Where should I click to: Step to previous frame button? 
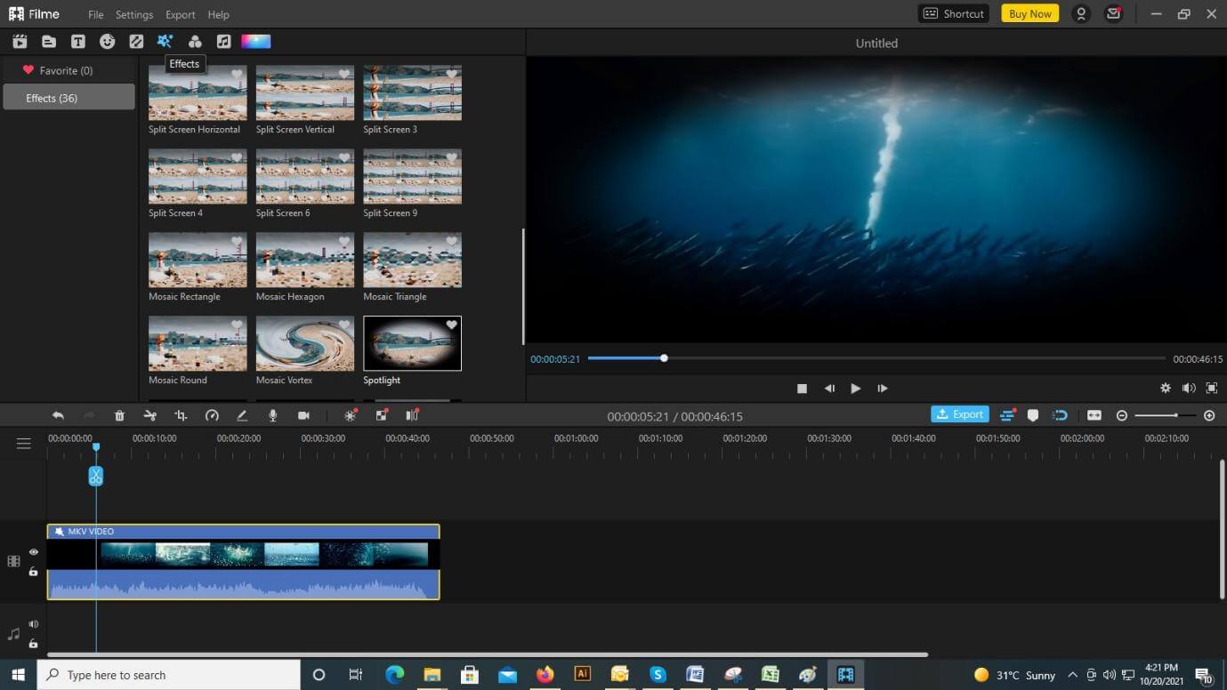click(829, 389)
